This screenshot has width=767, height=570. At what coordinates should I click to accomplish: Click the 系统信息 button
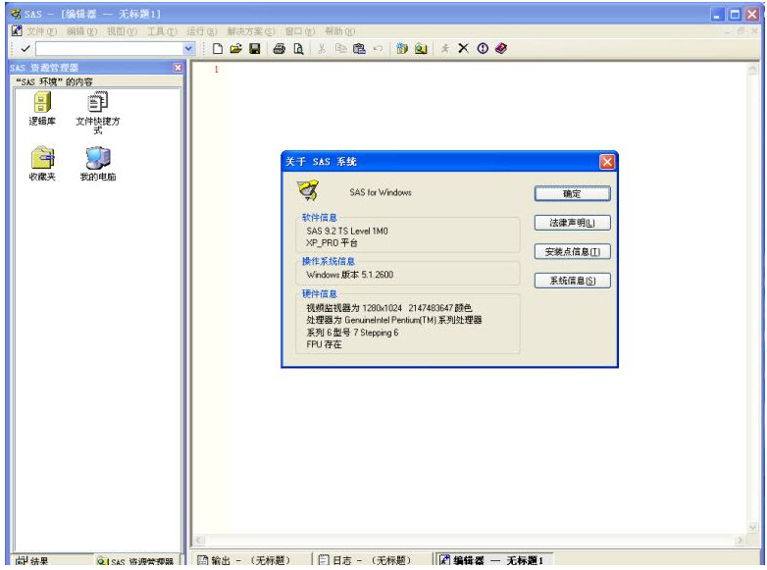[573, 281]
